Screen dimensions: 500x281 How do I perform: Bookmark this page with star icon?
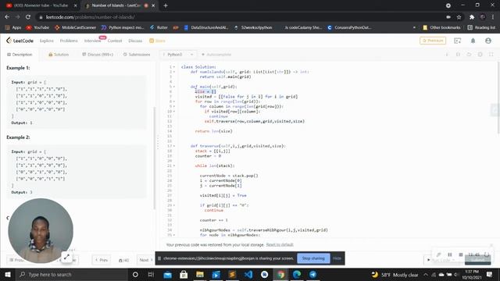(x=459, y=17)
